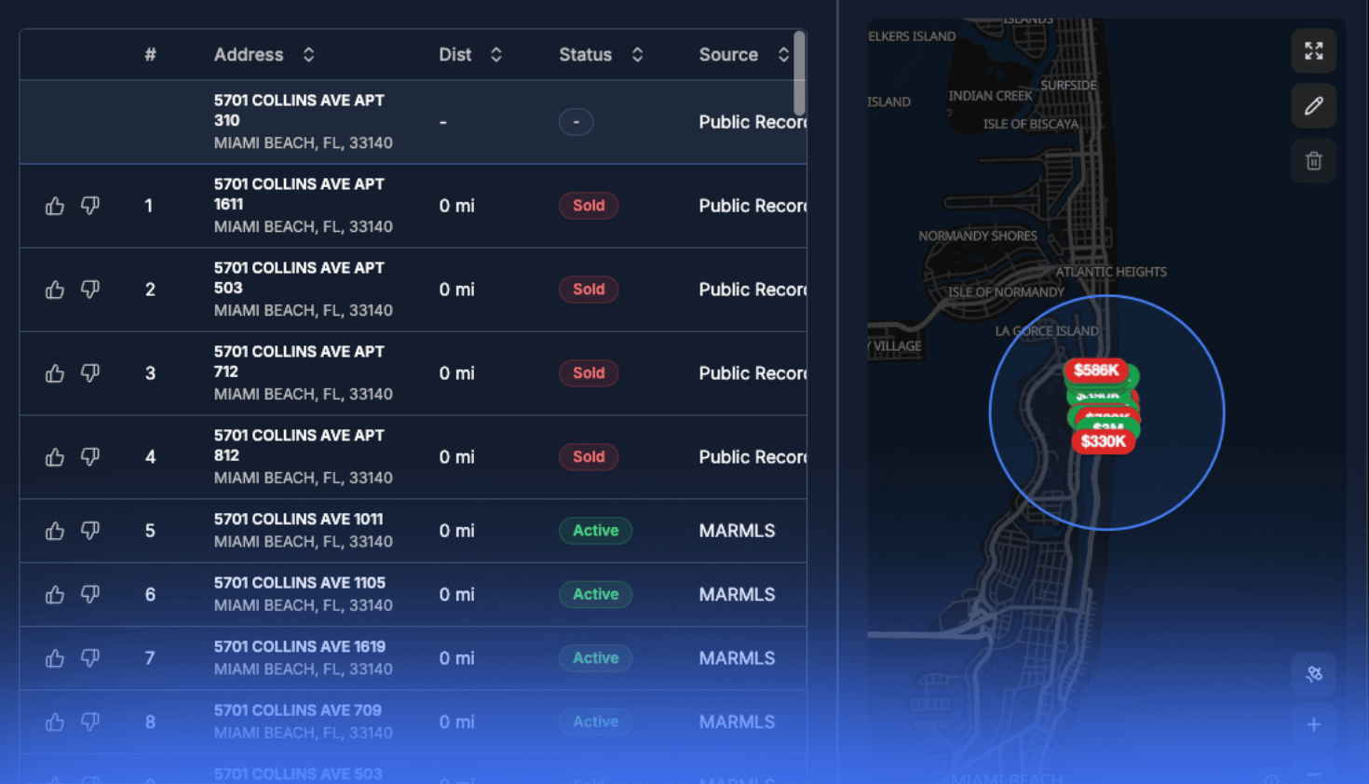Thumbs down comparable number 6
Viewport: 1369px width, 784px height.
[90, 594]
